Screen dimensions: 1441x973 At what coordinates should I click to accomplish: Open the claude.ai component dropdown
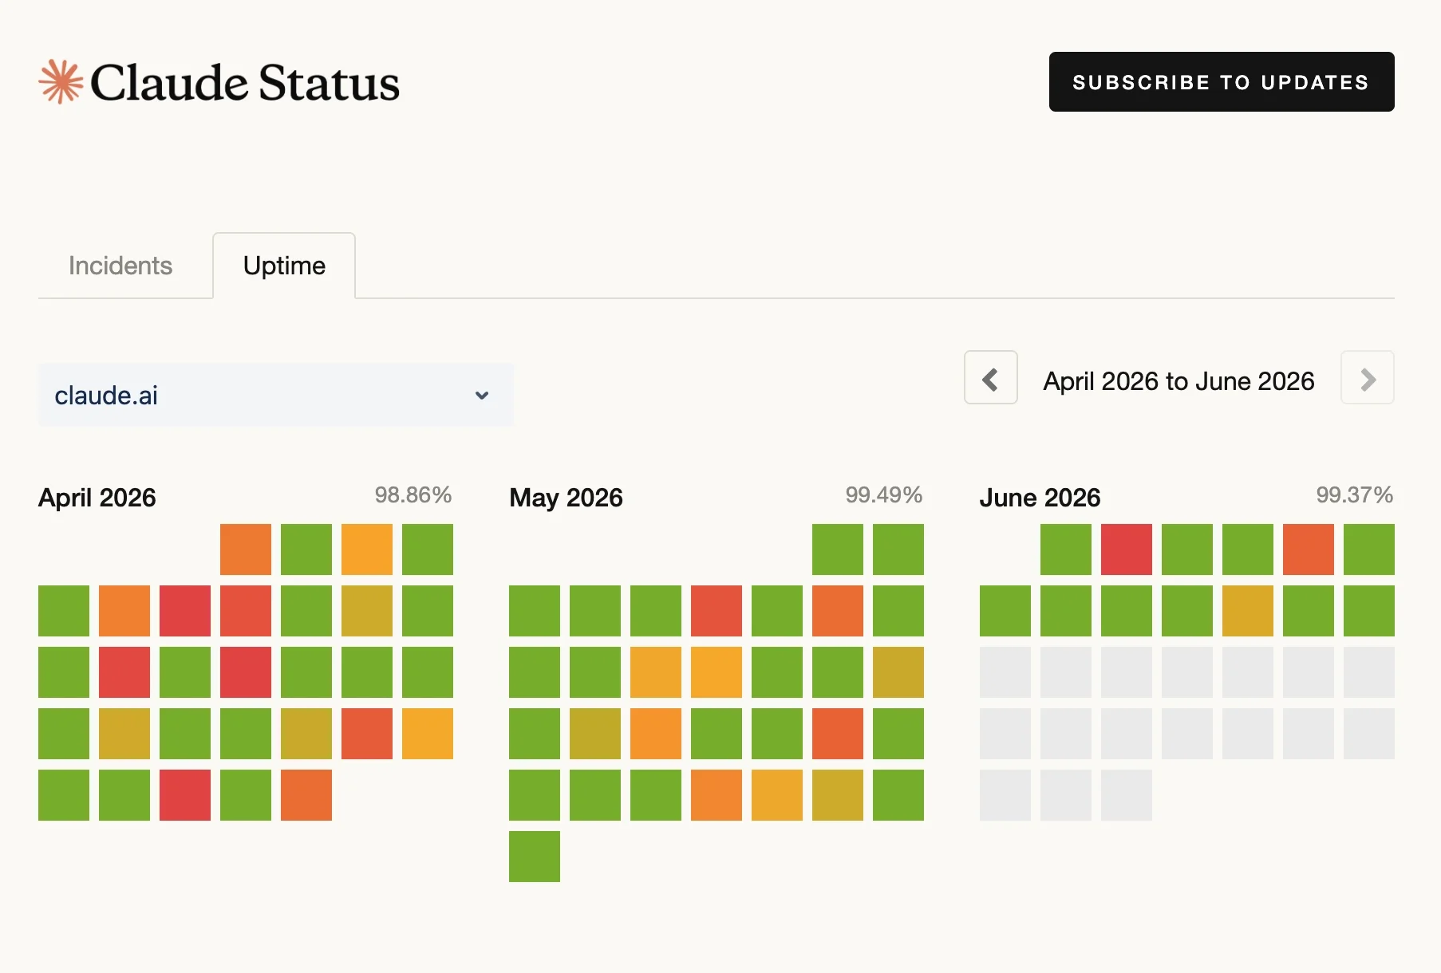click(275, 395)
